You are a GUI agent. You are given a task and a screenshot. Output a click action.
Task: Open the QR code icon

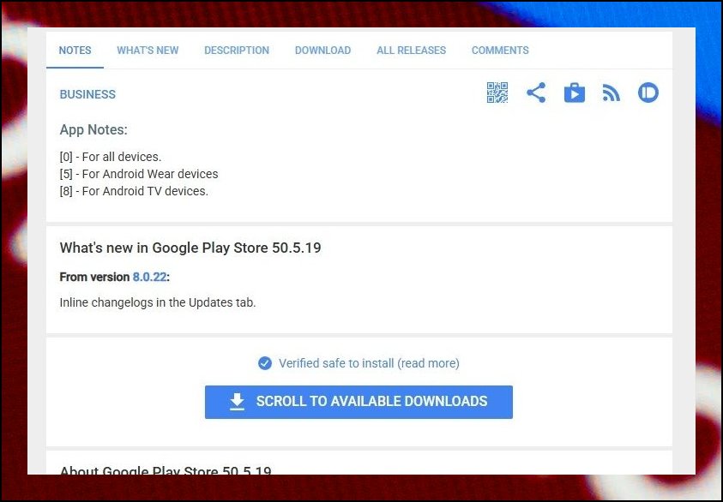497,93
